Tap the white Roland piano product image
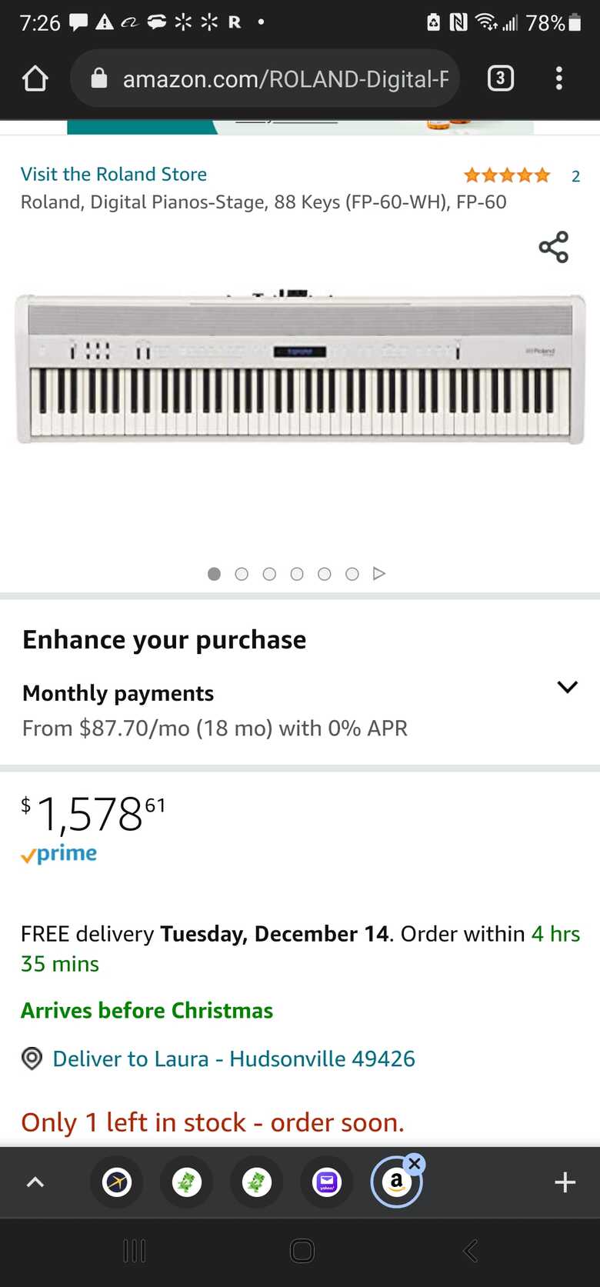 click(300, 369)
